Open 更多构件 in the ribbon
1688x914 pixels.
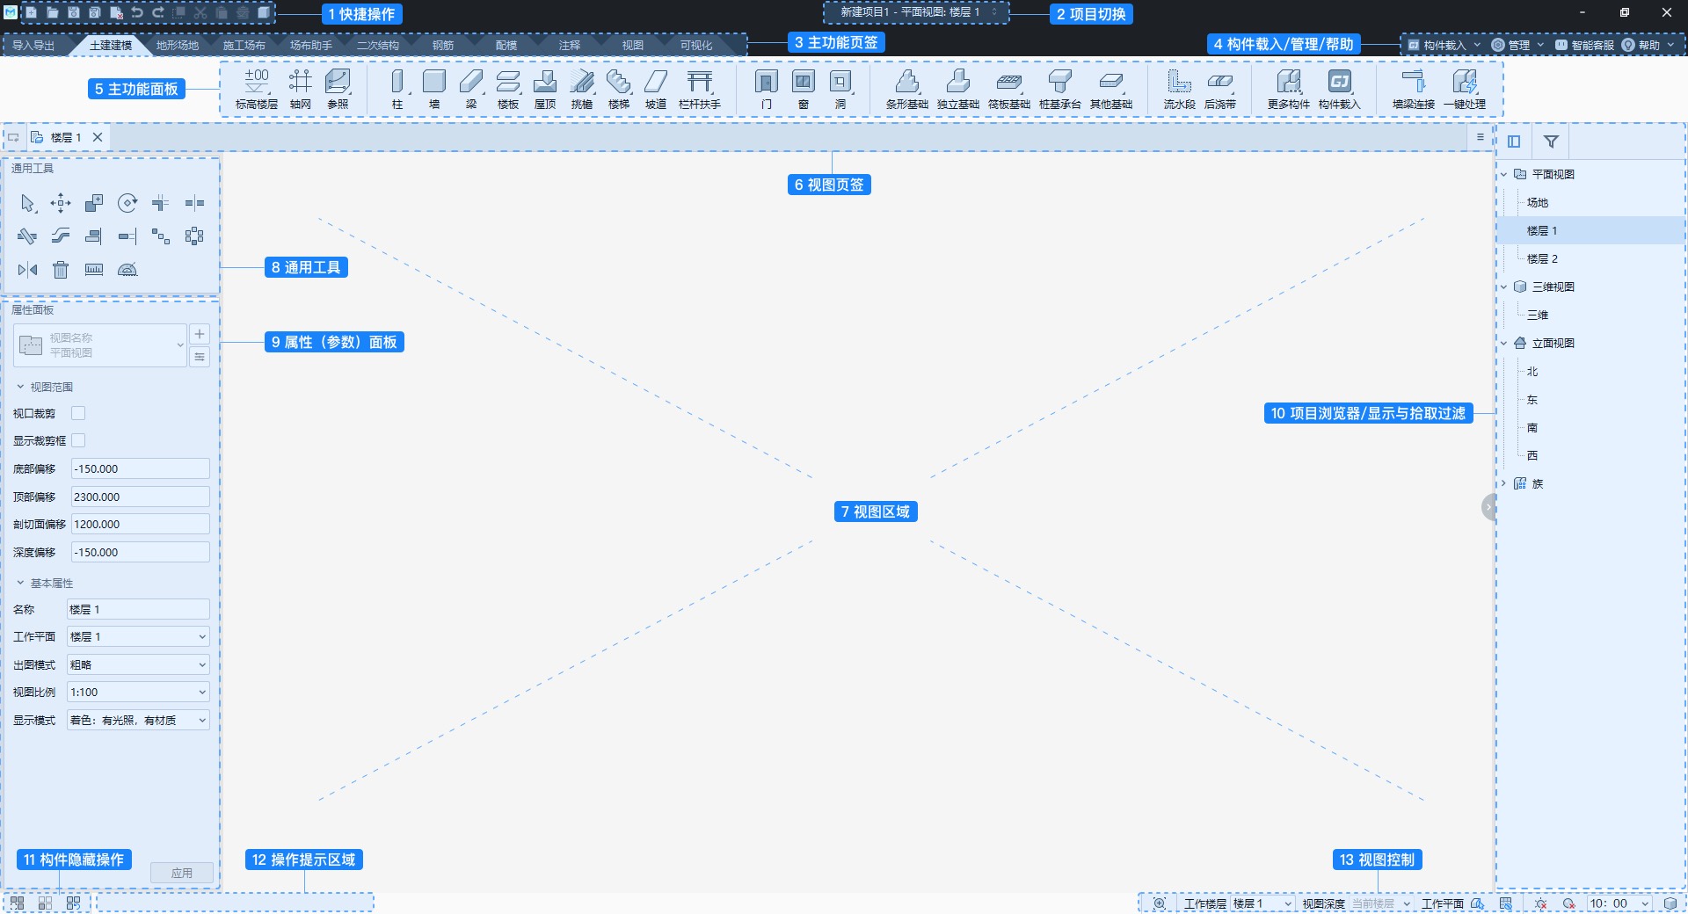coord(1289,89)
